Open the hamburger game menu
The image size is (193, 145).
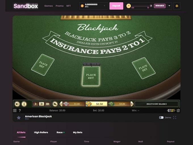coord(15,110)
